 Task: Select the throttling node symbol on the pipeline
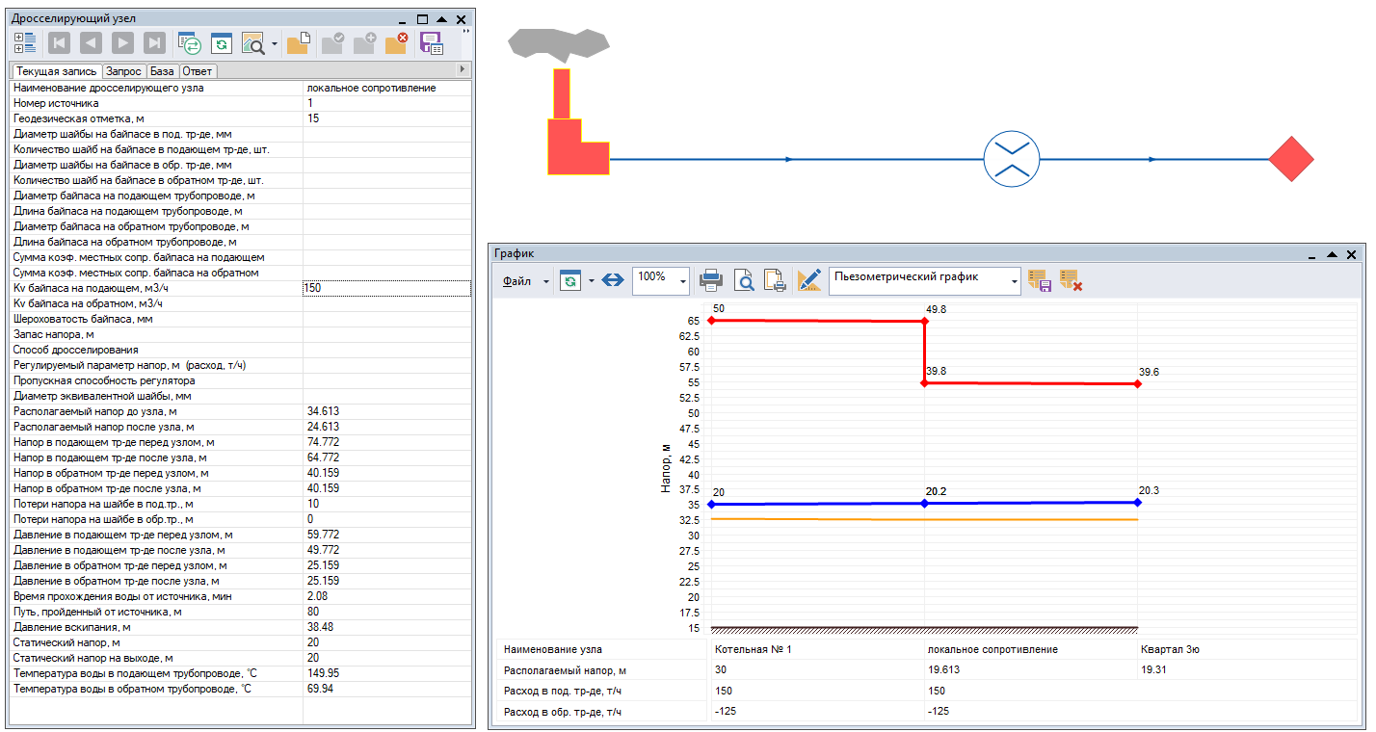(1011, 160)
